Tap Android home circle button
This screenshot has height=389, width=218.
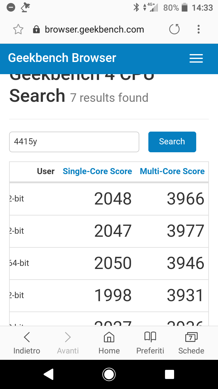[109, 374]
